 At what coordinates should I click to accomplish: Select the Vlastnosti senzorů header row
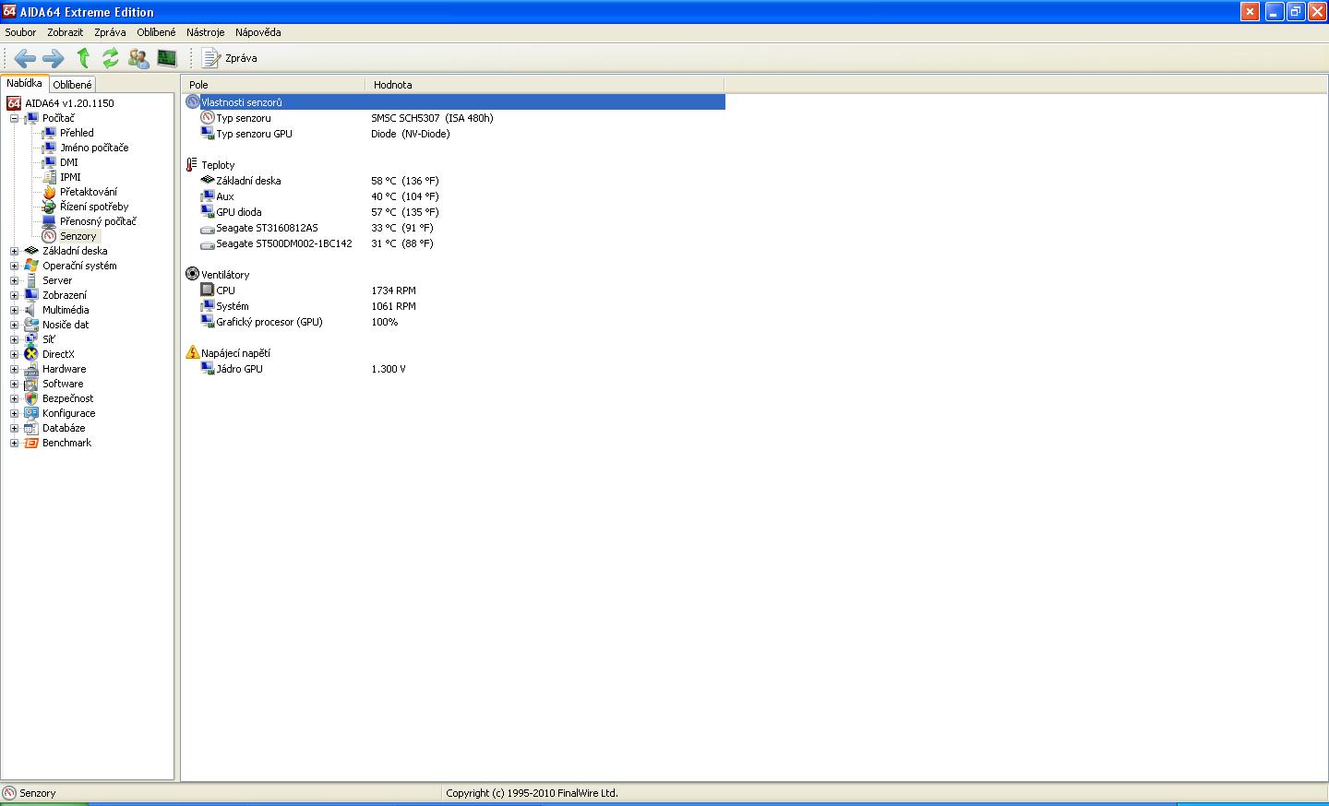coord(454,102)
